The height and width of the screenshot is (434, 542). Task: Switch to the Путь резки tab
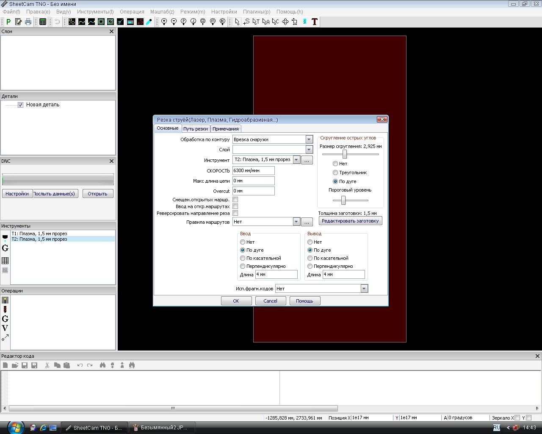click(196, 129)
